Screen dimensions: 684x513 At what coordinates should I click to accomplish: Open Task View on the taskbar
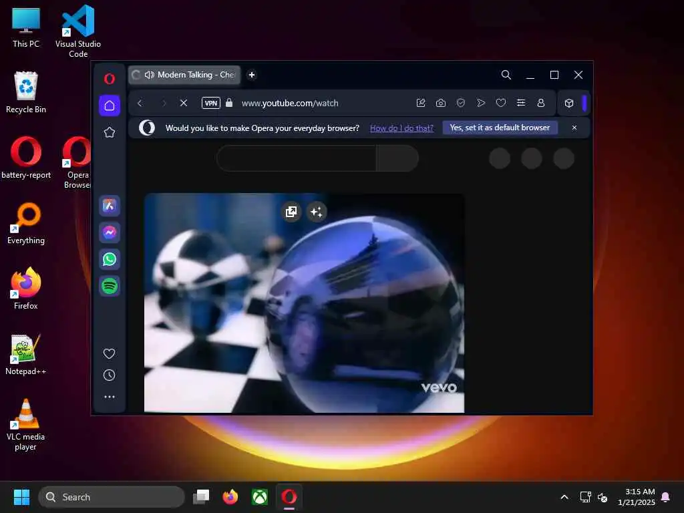[201, 497]
